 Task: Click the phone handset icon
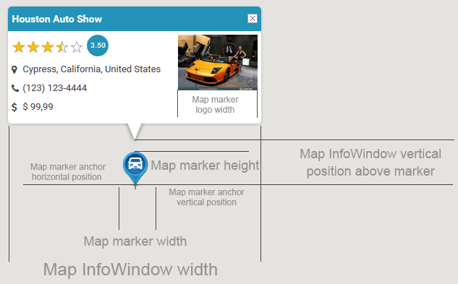pyautogui.click(x=15, y=88)
